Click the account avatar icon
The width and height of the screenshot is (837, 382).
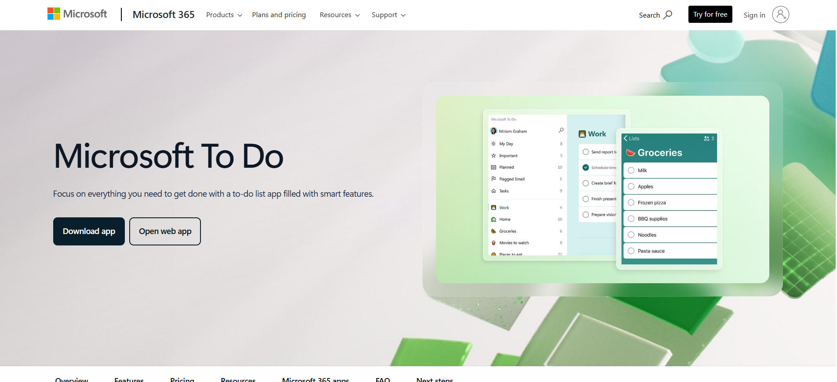(781, 14)
